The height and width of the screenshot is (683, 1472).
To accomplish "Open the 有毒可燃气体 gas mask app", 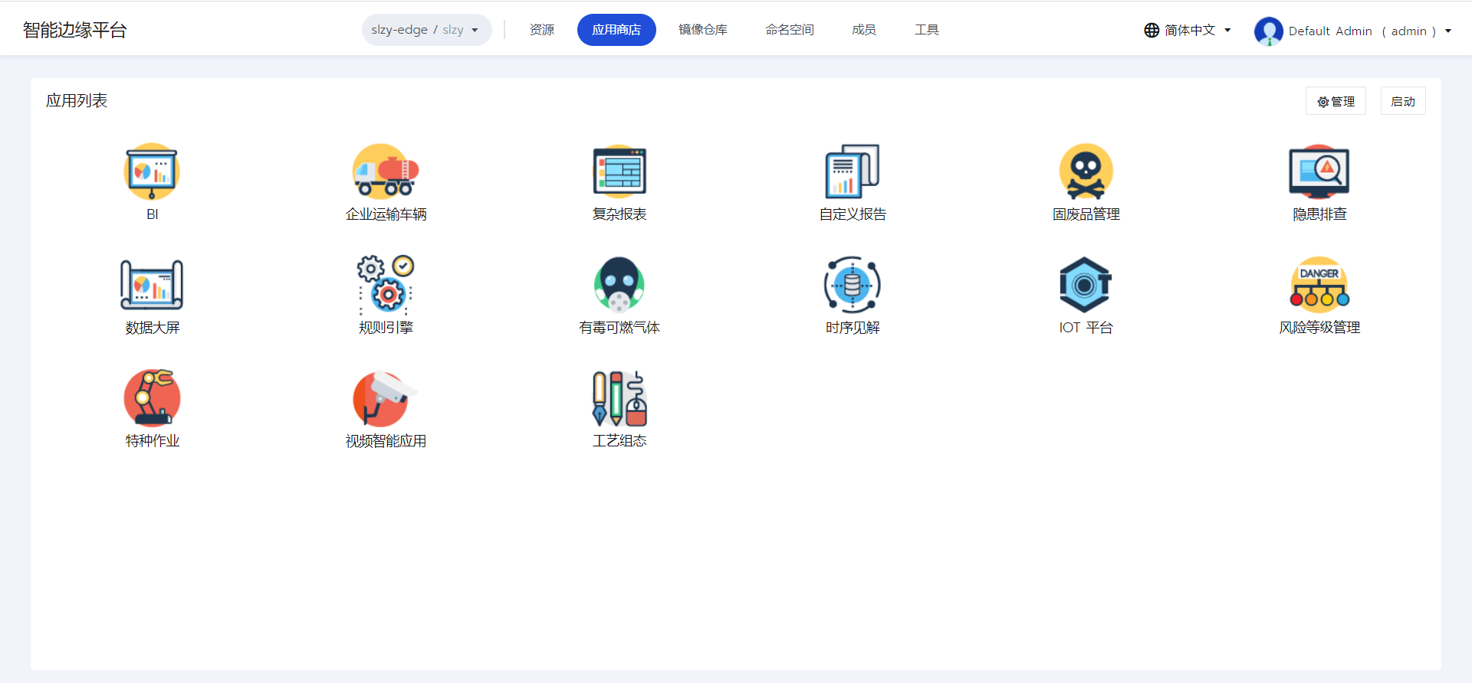I will (x=619, y=285).
